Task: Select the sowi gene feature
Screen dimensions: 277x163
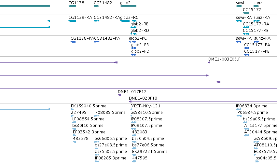Action: [x=239, y=6]
